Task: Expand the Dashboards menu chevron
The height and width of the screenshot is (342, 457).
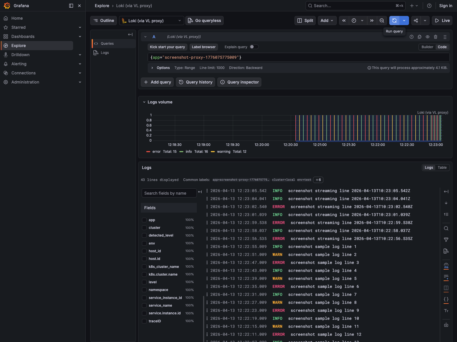Action: (x=80, y=36)
